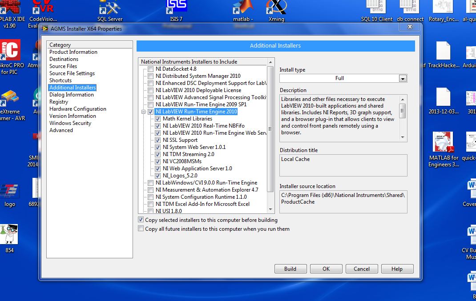Click the Help button
Viewport: 476px width, 301px height.
pyautogui.click(x=397, y=269)
